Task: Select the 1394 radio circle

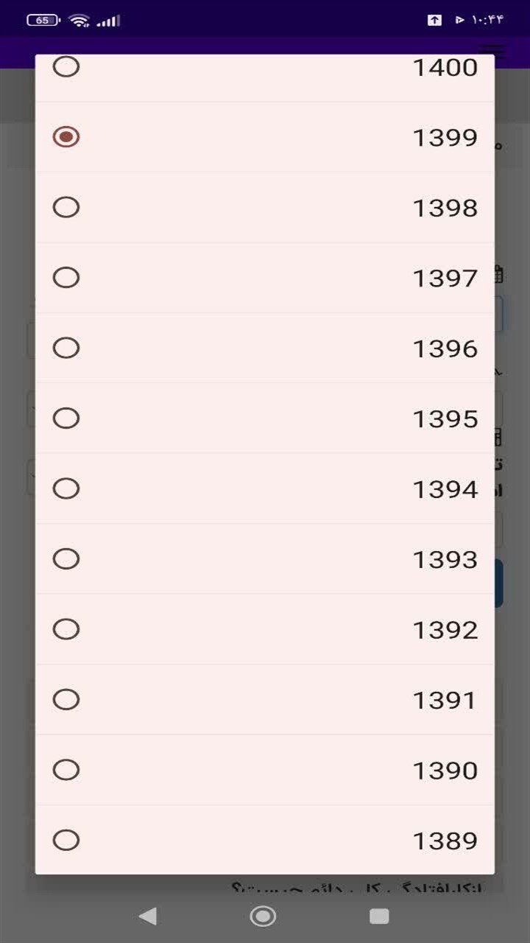Action: [66, 488]
